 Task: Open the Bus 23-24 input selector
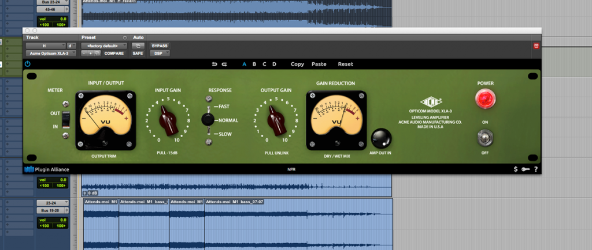(x=53, y=2)
